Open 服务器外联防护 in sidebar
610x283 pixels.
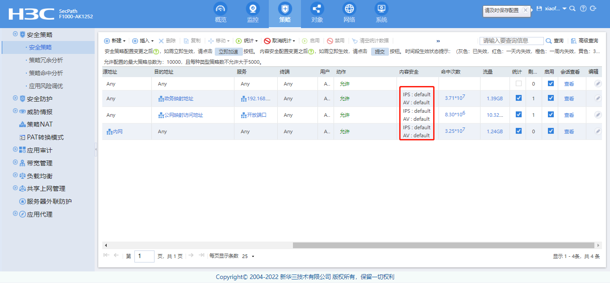coord(49,201)
